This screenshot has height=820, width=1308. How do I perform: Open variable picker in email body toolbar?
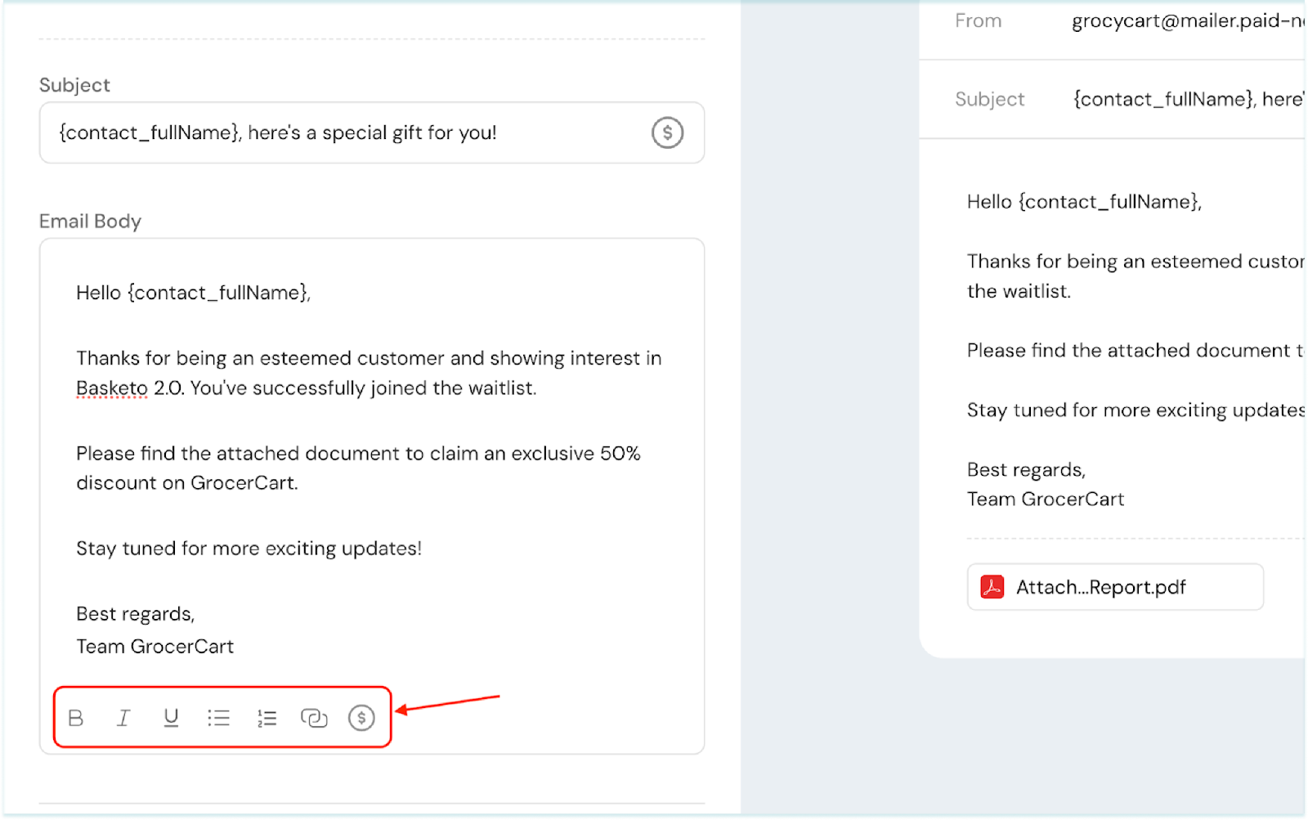coord(361,718)
